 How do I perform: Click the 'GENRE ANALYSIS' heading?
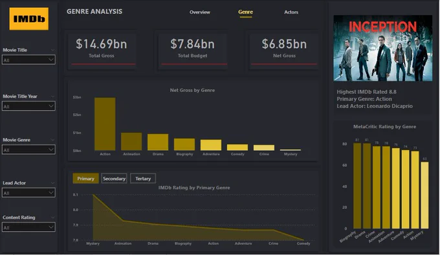pyautogui.click(x=94, y=12)
